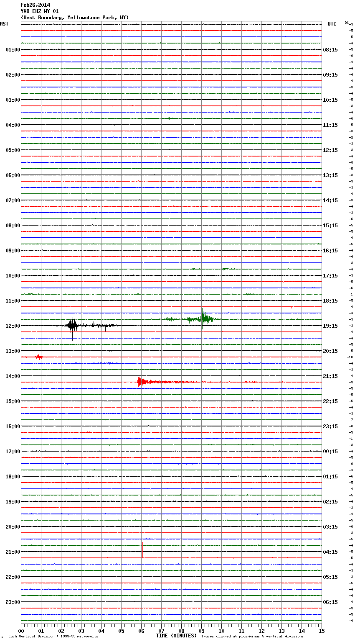The height and width of the screenshot is (642, 355).
Task: Click the West Boundary, Yellowstone Park title
Action: [x=75, y=18]
